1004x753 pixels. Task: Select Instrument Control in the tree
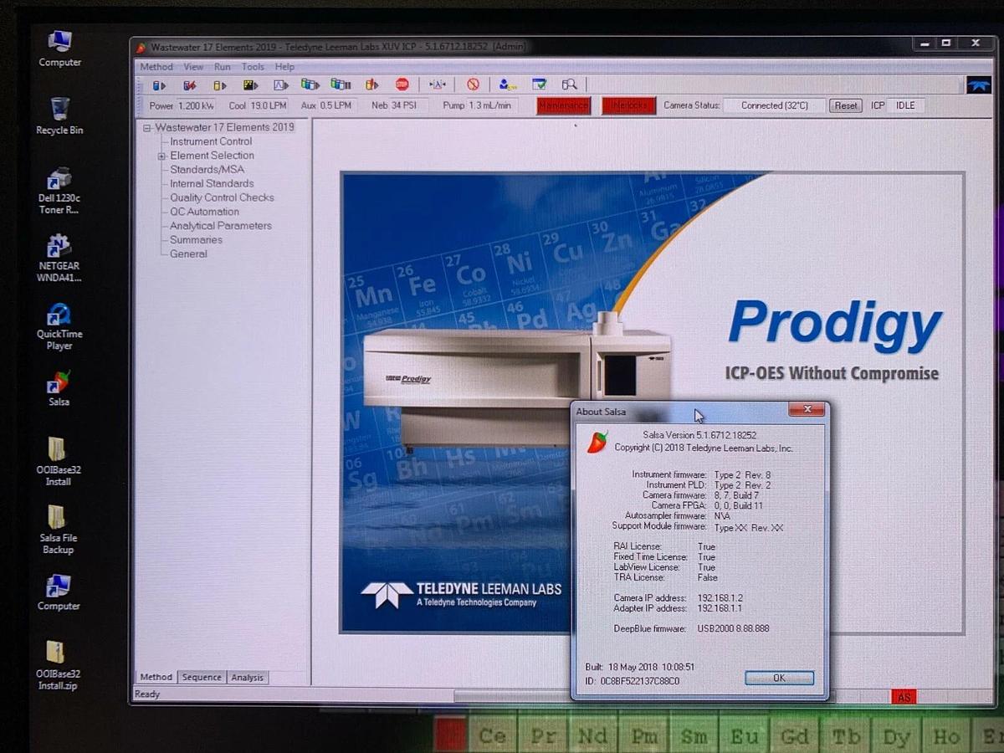(211, 141)
